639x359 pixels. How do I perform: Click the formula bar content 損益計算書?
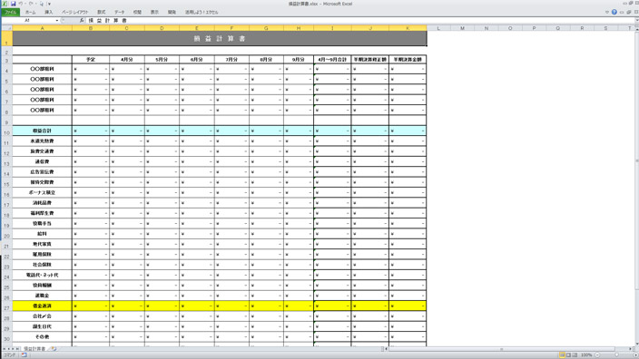click(108, 20)
